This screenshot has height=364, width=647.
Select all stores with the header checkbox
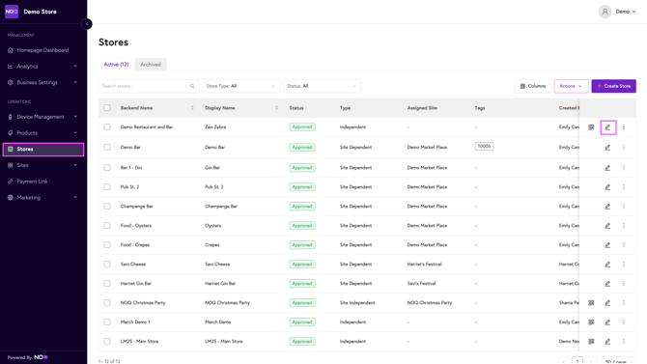107,108
